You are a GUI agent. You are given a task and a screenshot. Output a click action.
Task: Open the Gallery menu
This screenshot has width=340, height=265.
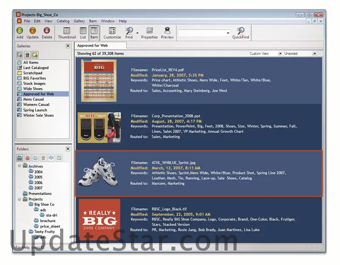(x=79, y=21)
